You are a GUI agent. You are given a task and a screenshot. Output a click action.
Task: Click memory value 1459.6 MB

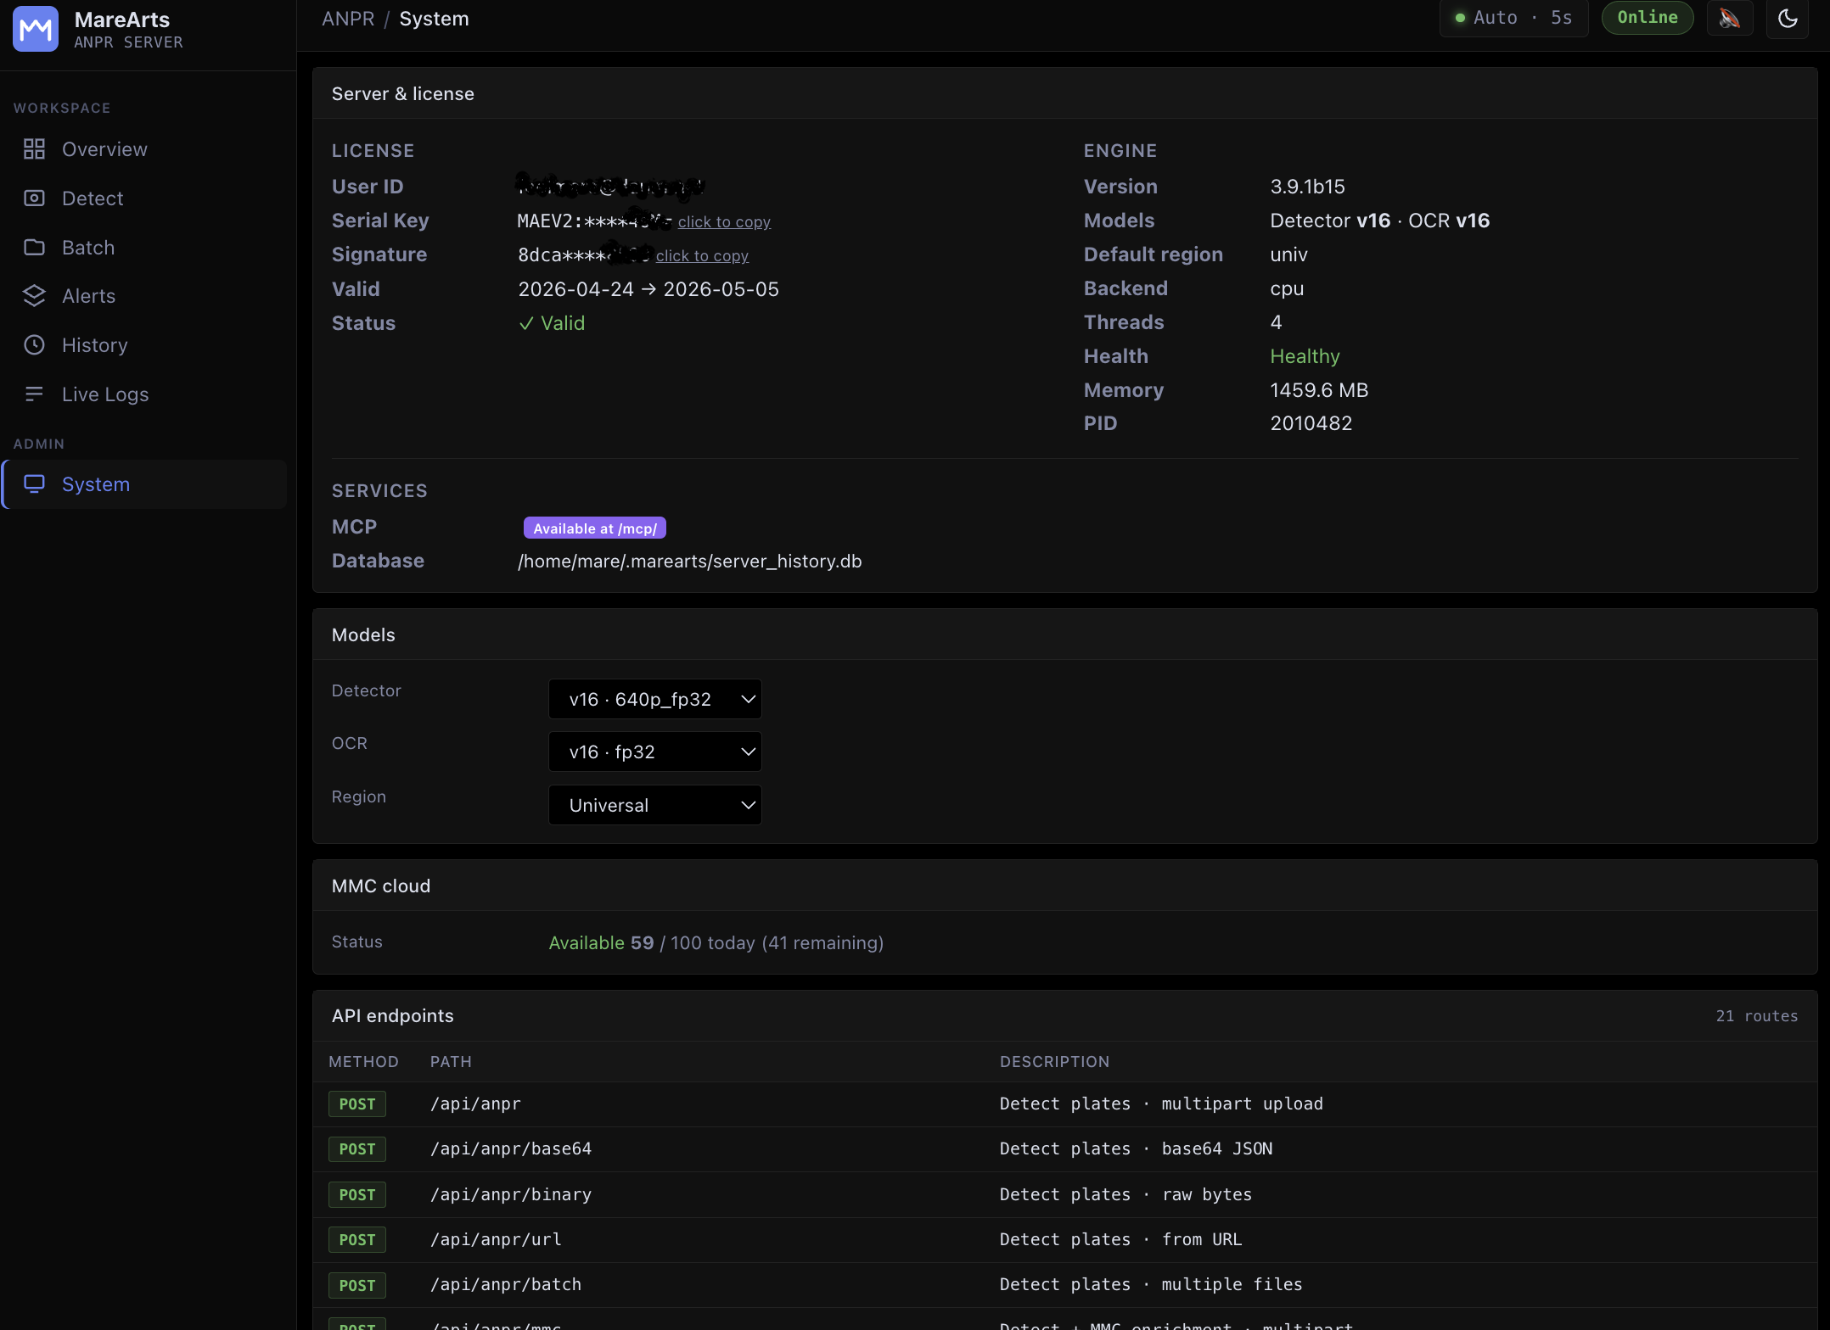[1319, 390]
